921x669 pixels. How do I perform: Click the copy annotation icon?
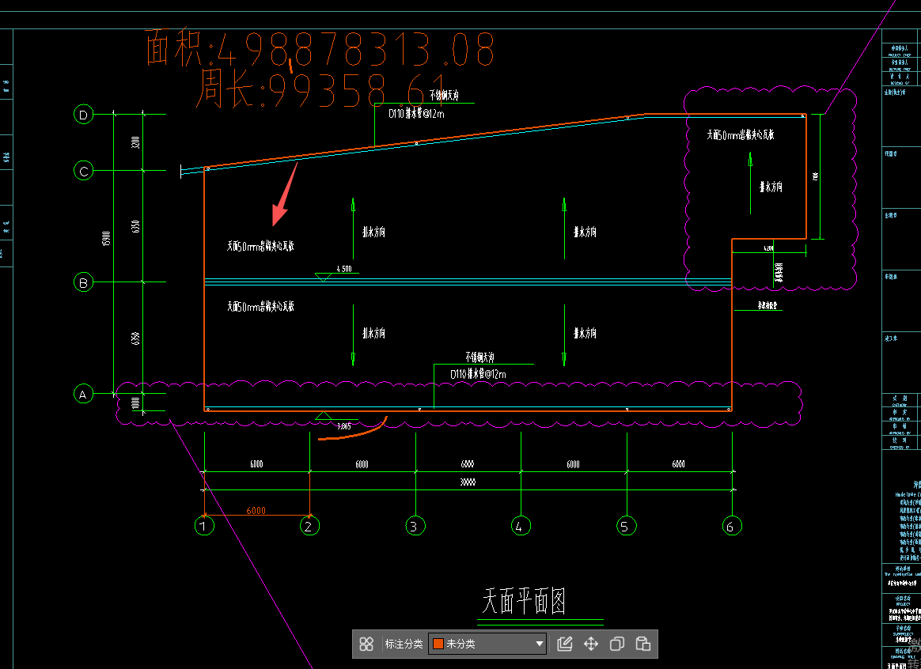[x=616, y=644]
